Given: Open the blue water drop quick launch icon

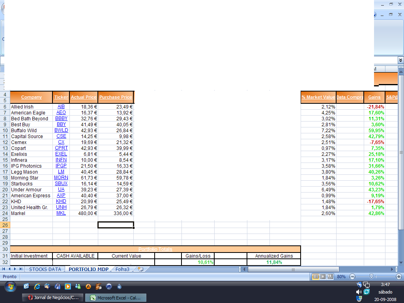Looking at the screenshot, I should click(x=119, y=286).
